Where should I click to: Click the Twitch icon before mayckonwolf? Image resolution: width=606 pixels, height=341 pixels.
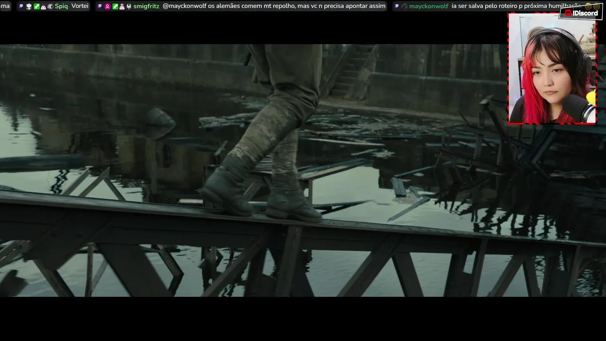coord(397,6)
